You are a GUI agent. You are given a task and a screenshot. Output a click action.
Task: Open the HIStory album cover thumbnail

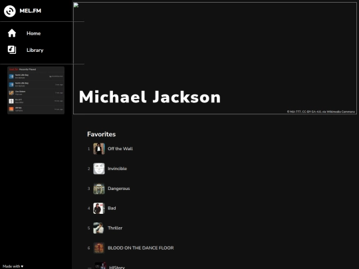click(x=100, y=266)
